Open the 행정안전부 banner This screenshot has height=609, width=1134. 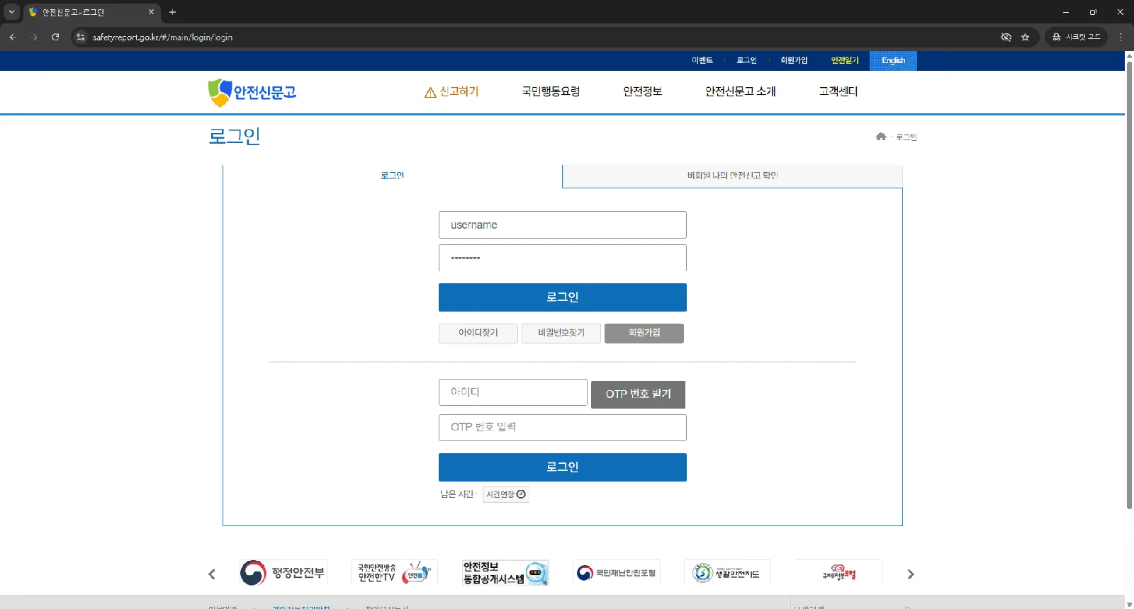click(x=282, y=572)
